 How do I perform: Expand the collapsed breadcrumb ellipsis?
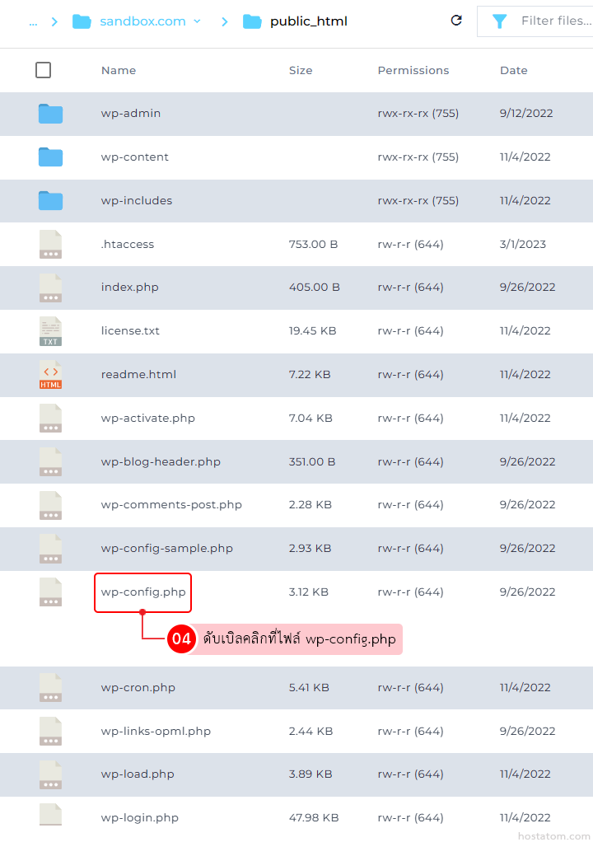[x=33, y=21]
